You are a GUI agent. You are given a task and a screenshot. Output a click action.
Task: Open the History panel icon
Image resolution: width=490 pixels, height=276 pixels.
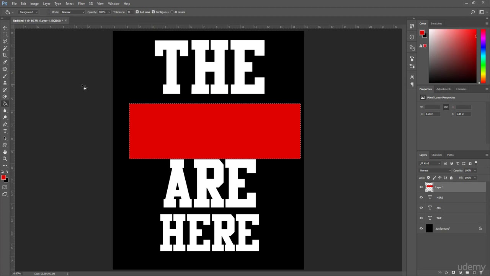tap(412, 26)
